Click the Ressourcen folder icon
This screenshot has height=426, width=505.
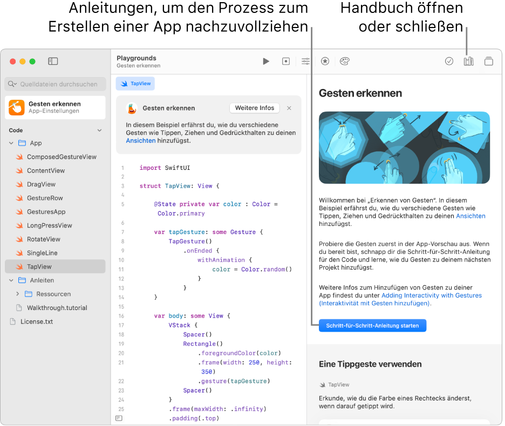coord(29,294)
